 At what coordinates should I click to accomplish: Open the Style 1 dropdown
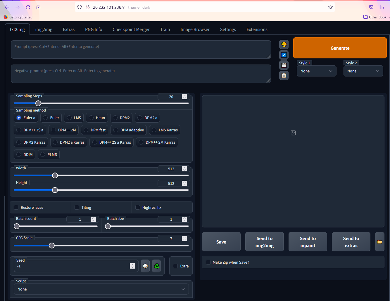[x=317, y=71]
